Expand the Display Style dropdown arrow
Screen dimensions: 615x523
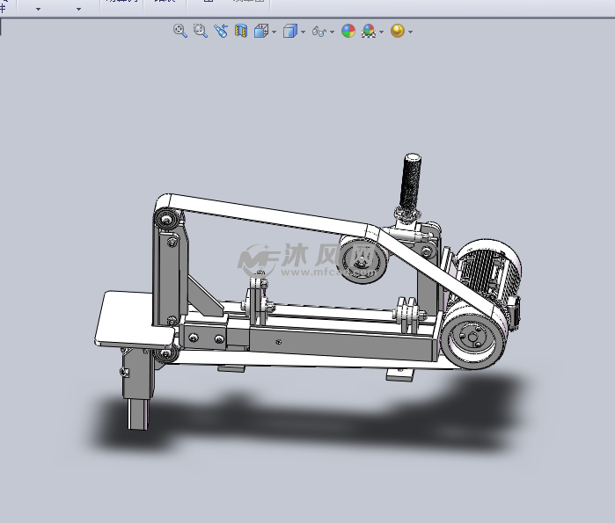coord(303,32)
